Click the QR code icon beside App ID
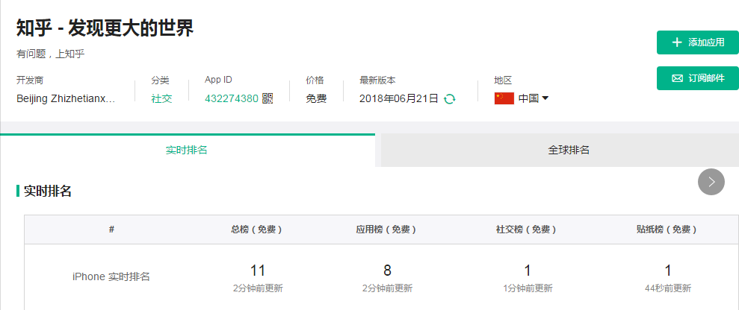The width and height of the screenshot is (739, 310). pyautogui.click(x=268, y=98)
